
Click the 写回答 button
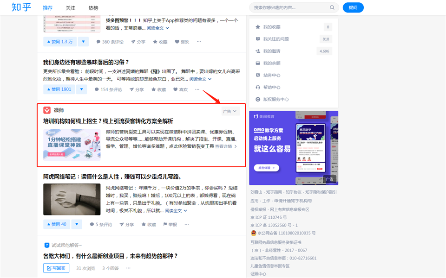tap(56, 268)
